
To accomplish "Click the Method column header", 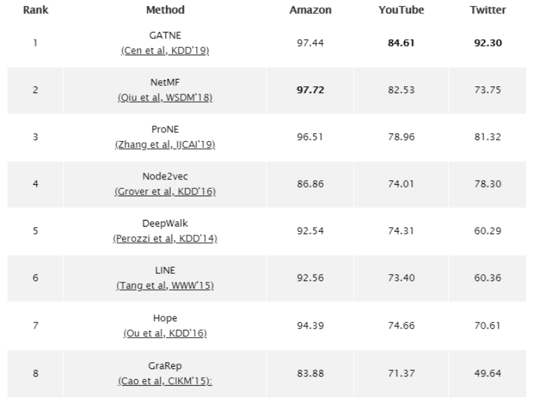I will (165, 10).
